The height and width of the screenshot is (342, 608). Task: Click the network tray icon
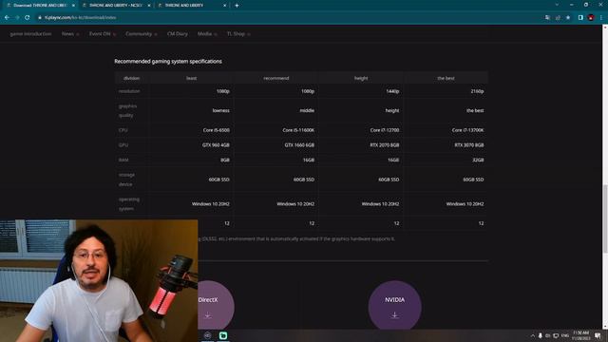pos(556,335)
